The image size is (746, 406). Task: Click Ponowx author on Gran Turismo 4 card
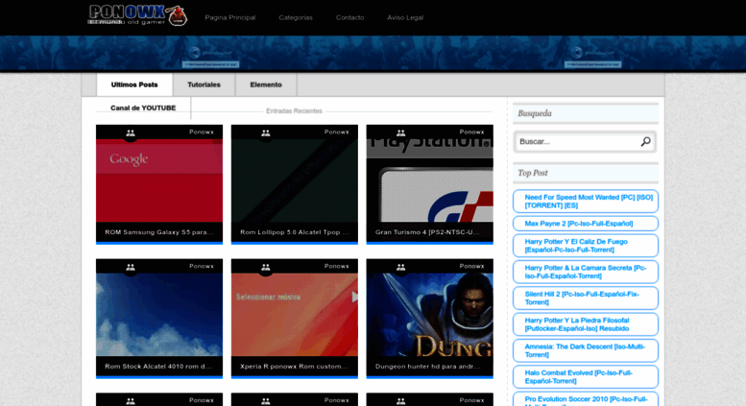[471, 132]
